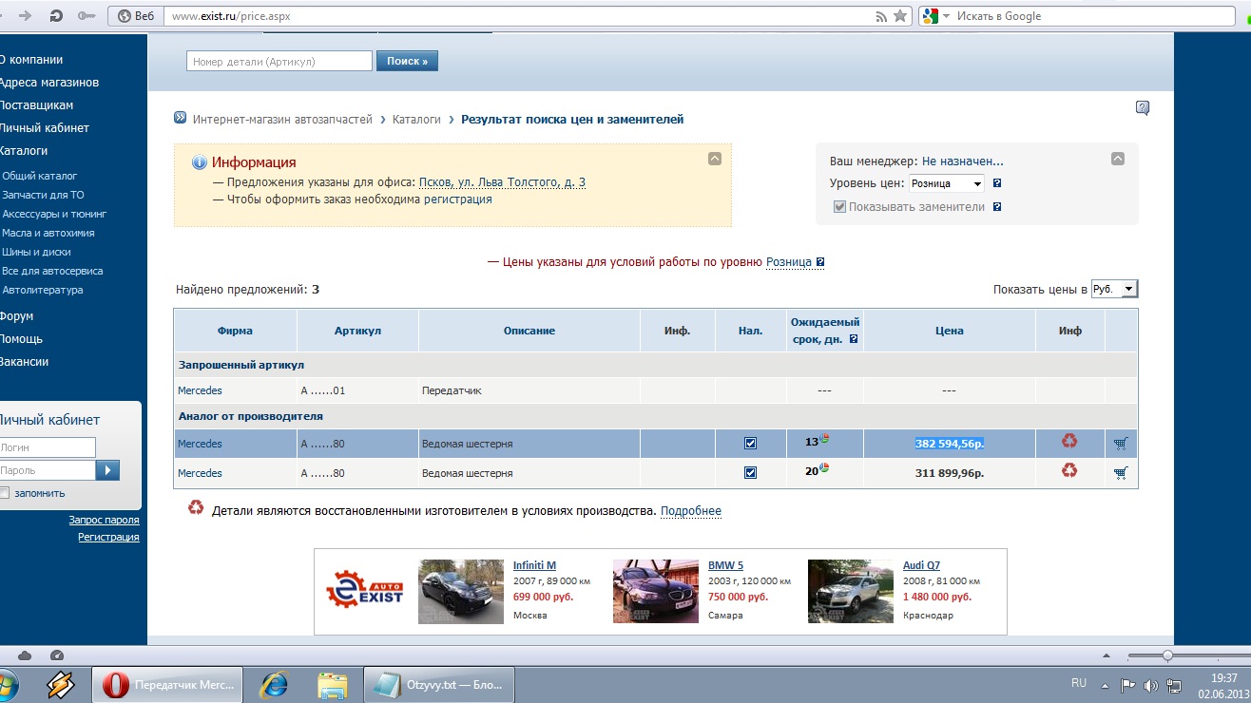This screenshot has height=703, width=1251.
Task: Open the Infiniti M ad thumbnail
Action: tap(461, 591)
